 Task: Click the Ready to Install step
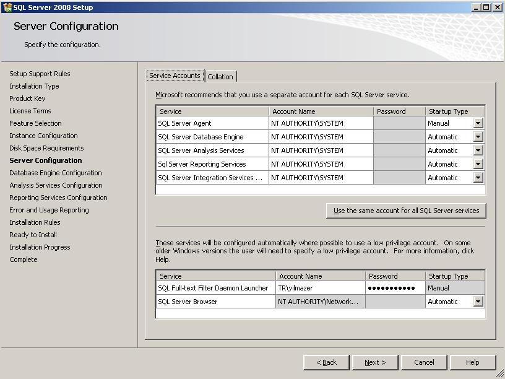click(33, 235)
